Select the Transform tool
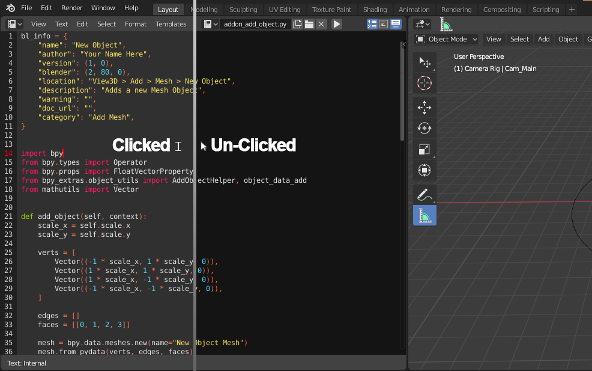 click(x=424, y=170)
